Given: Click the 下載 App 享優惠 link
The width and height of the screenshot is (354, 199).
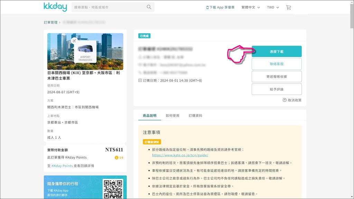Looking at the screenshot, I should [220, 7].
